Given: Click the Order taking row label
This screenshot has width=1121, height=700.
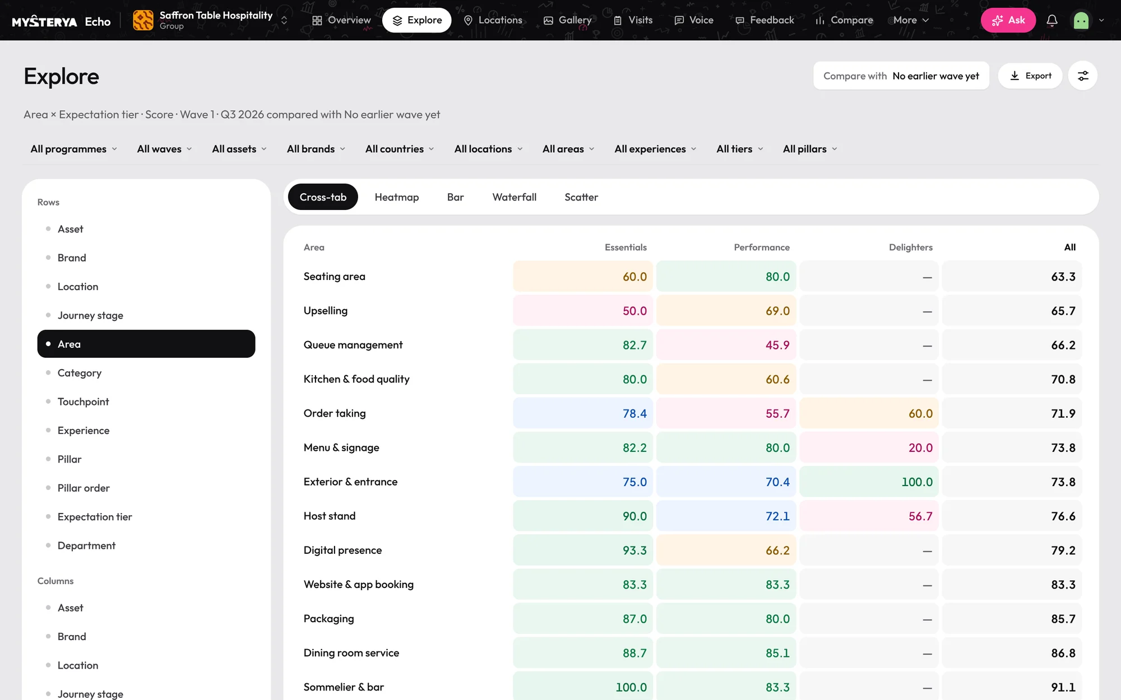Looking at the screenshot, I should pyautogui.click(x=335, y=413).
